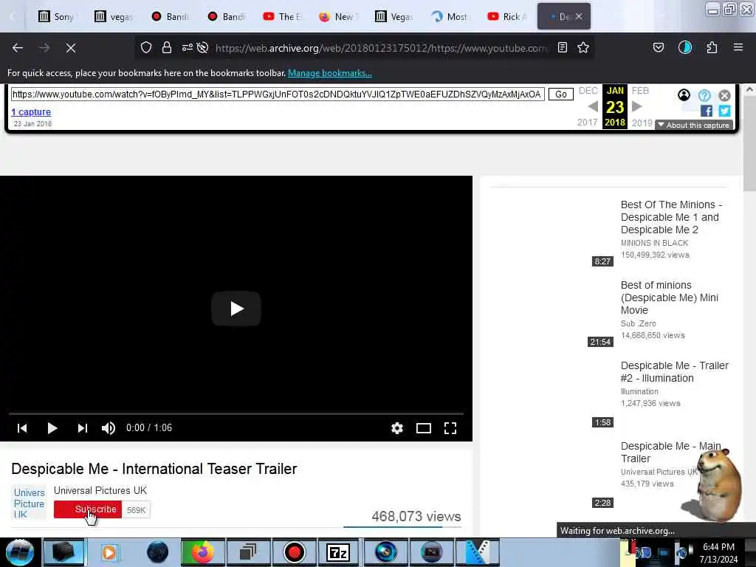Toggle reader view icon in the address bar

(562, 47)
